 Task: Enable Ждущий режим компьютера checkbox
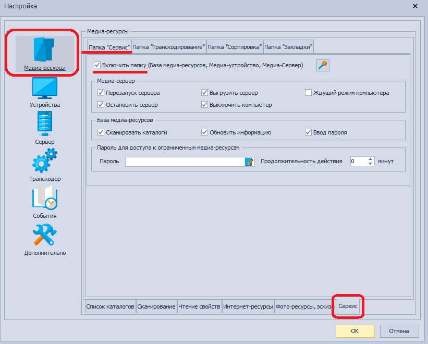click(x=309, y=93)
